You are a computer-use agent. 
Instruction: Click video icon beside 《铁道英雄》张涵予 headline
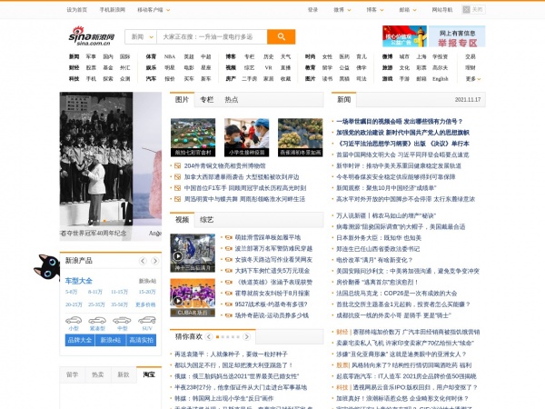[x=228, y=282]
